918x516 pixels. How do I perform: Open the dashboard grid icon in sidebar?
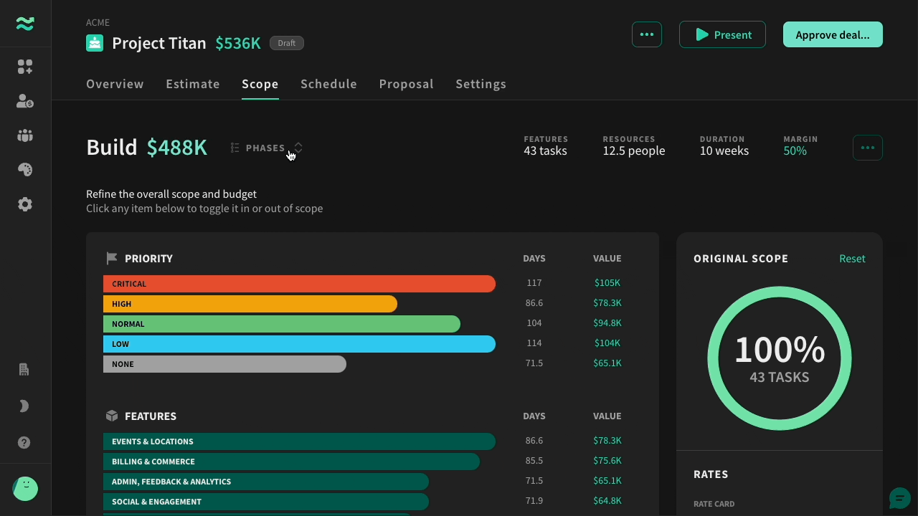[x=25, y=67]
